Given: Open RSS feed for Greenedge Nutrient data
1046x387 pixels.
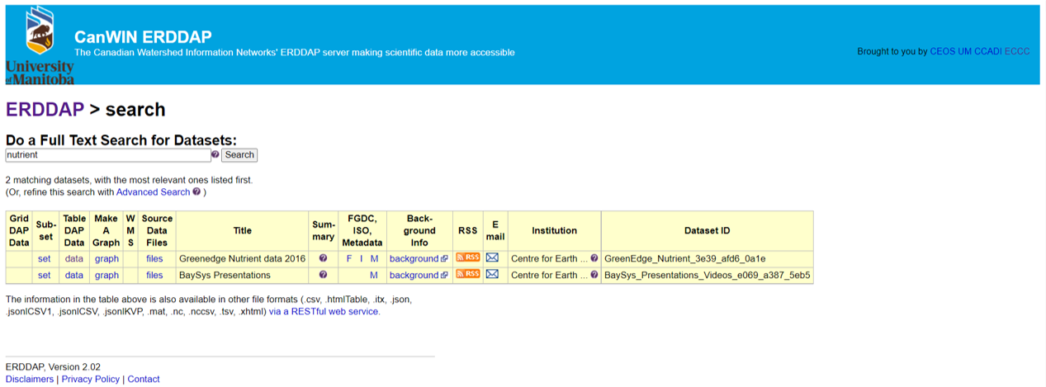Looking at the screenshot, I should [467, 257].
